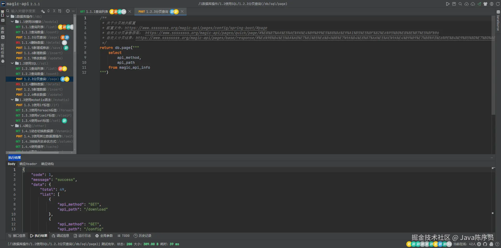The height and width of the screenshot is (248, 501).
Task: Expand all groups in the API tree
Action: [x=49, y=11]
